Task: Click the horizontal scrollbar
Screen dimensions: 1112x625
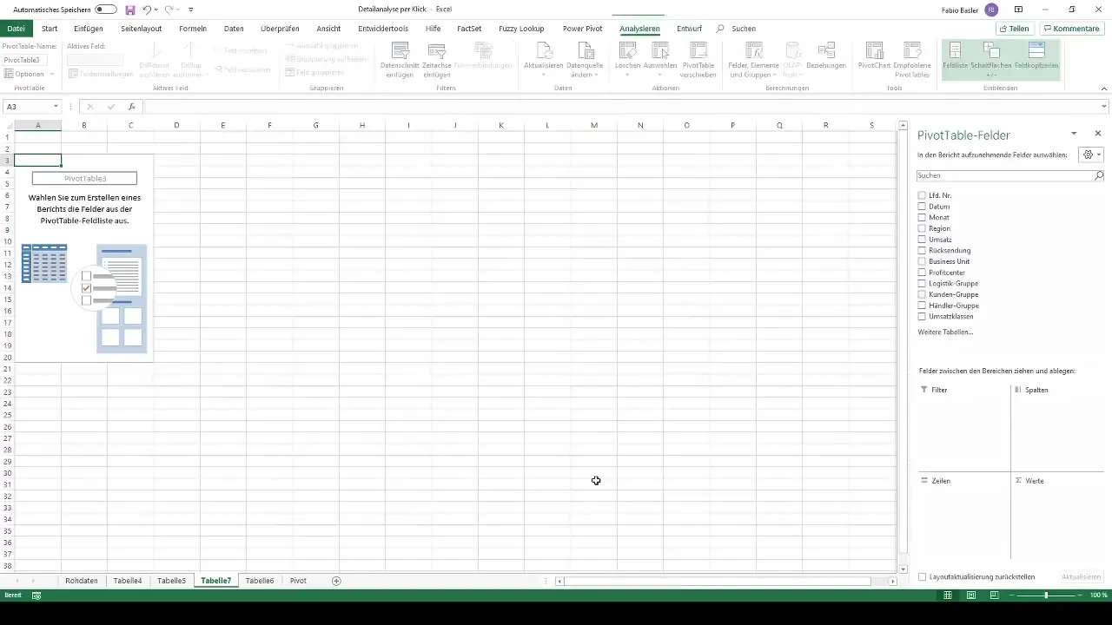Action: point(717,581)
